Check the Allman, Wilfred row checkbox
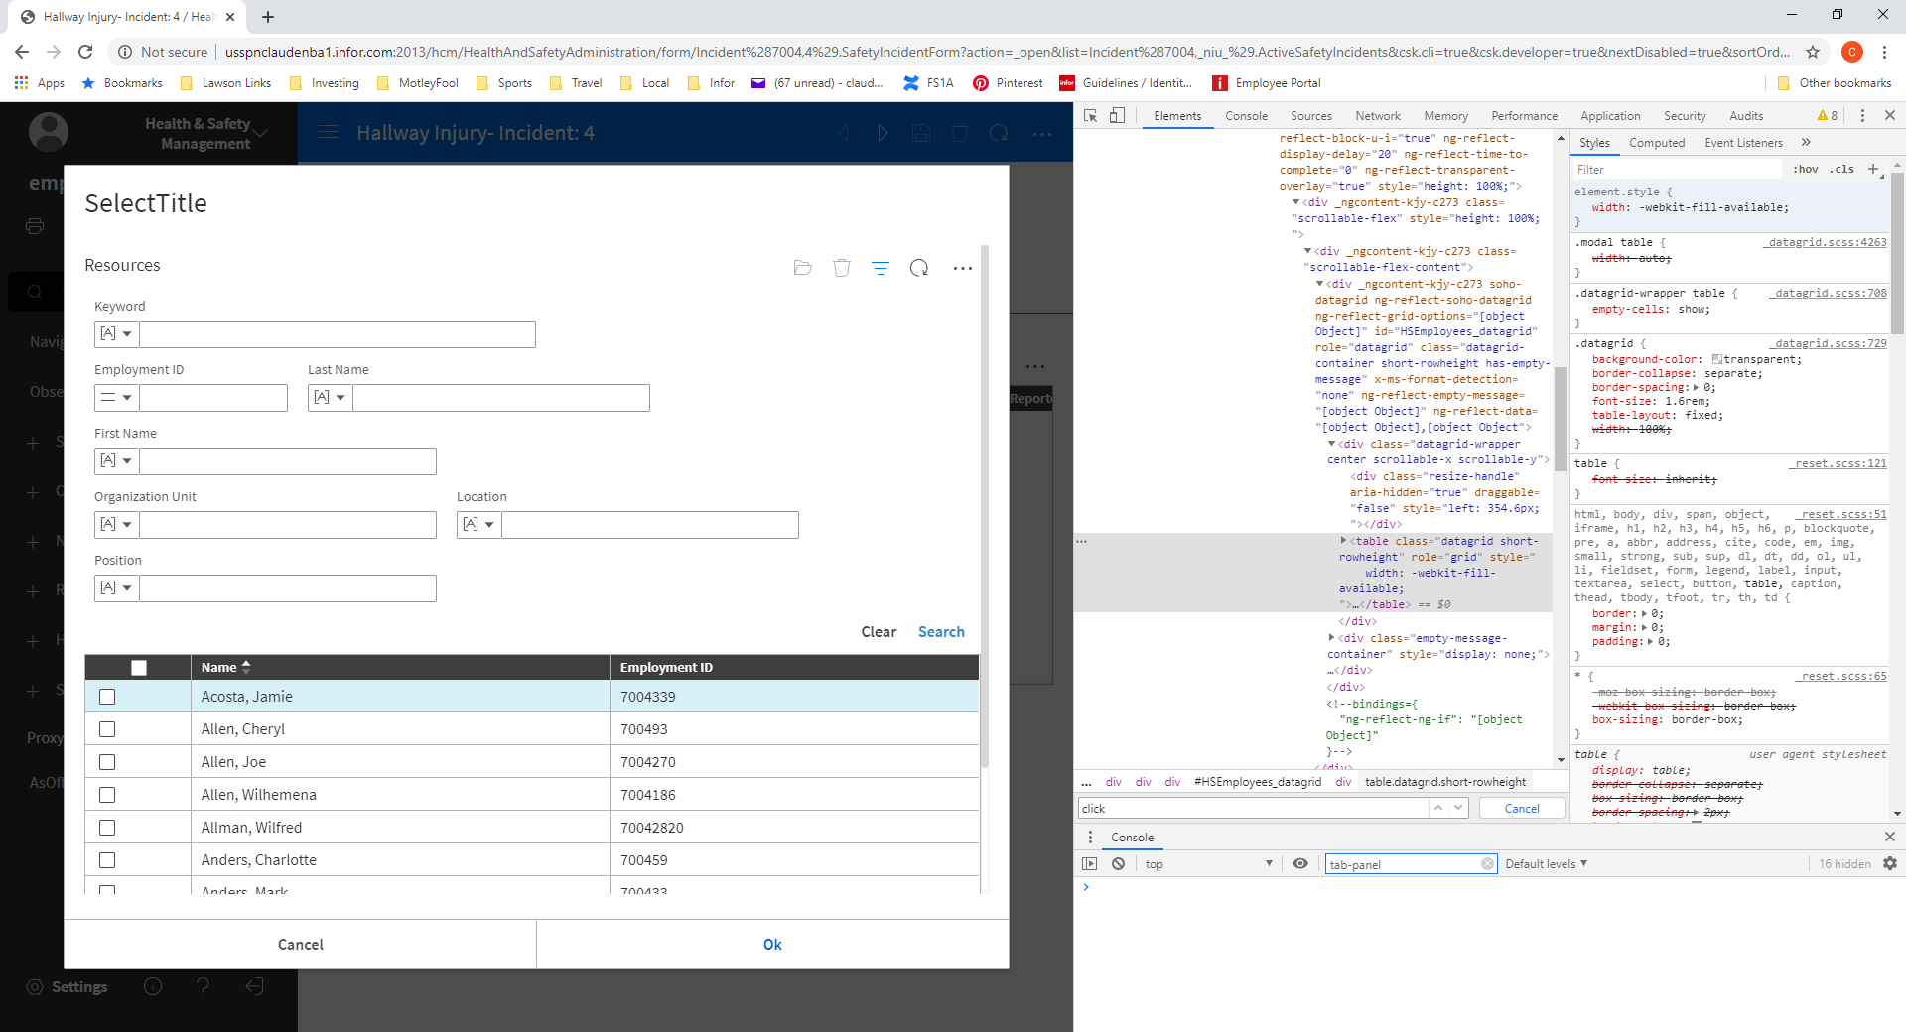 pos(107,828)
